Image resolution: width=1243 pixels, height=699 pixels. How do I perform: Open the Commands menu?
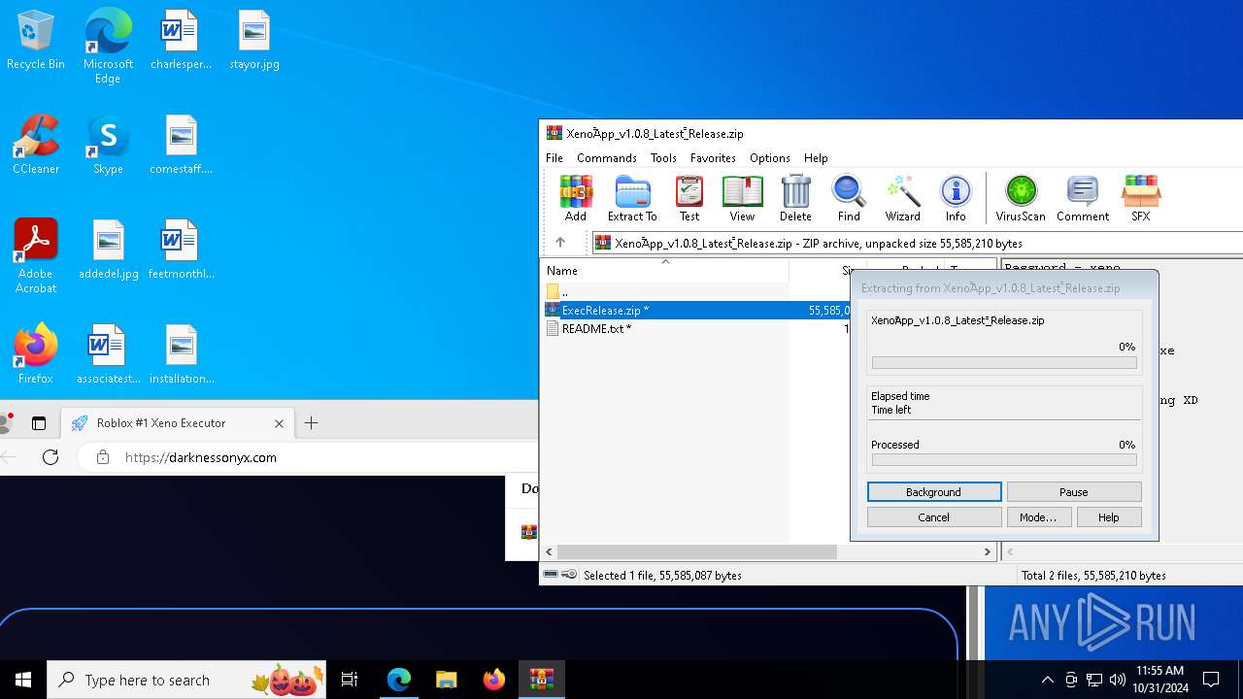click(x=607, y=158)
